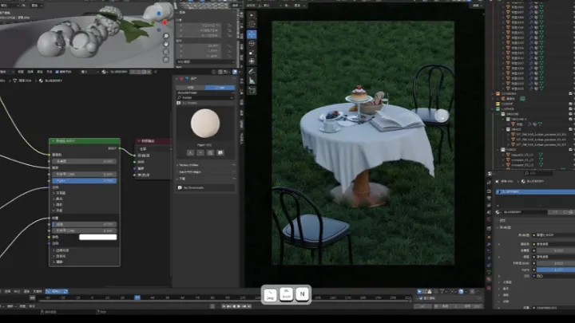Viewport: 575px width, 323px height.
Task: Toggle camera view gizmo in 3D viewport
Action: click(x=166, y=52)
